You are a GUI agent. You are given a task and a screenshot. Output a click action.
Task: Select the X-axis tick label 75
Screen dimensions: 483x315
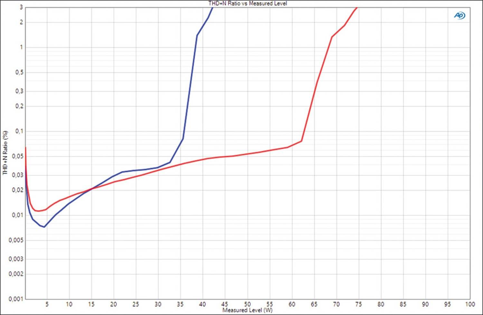click(358, 304)
